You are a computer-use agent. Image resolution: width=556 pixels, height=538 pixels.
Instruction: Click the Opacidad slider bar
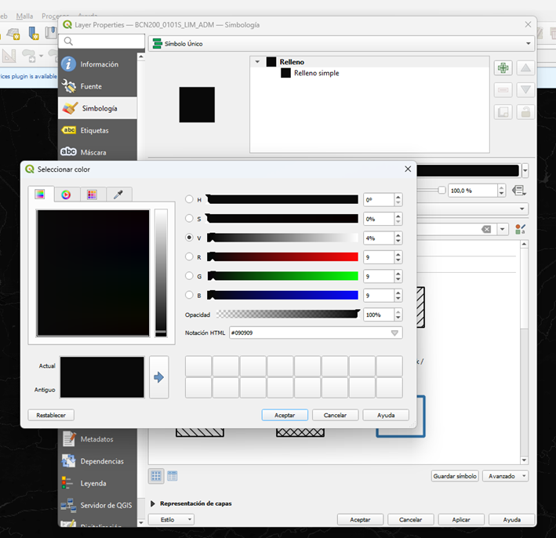(x=288, y=314)
